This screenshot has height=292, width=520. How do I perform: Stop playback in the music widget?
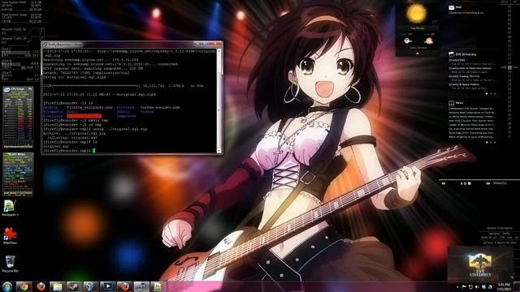(x=470, y=183)
